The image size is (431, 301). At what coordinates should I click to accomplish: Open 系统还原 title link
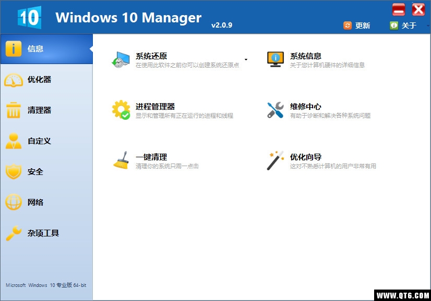pos(151,56)
